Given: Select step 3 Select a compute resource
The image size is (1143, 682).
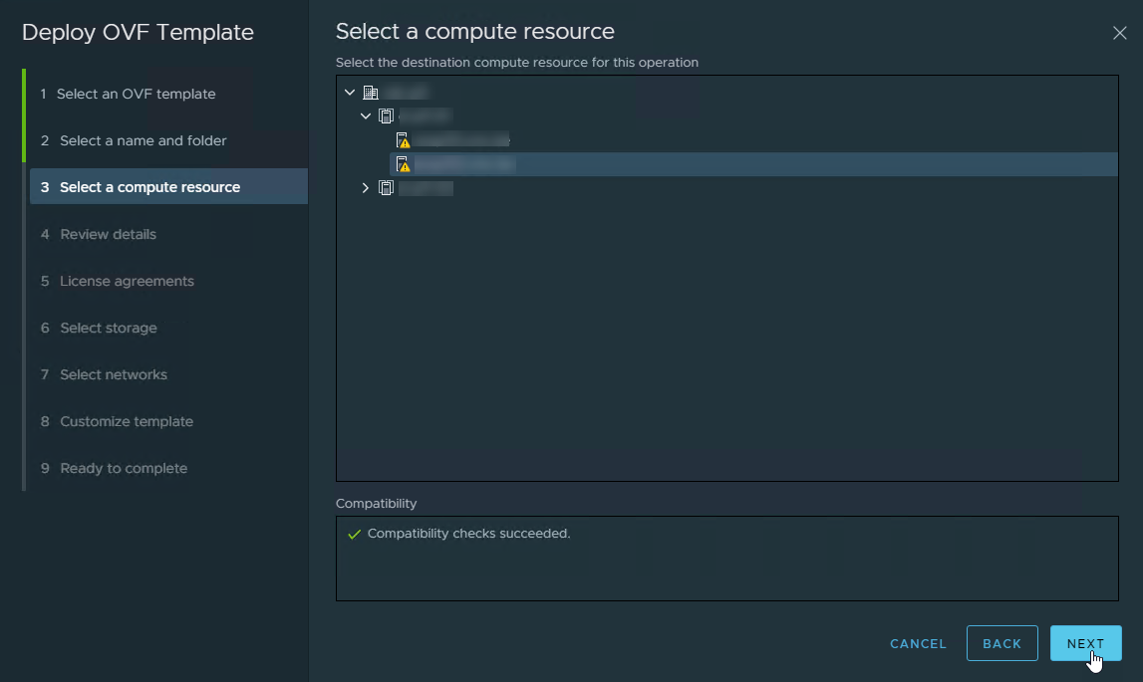Looking at the screenshot, I should [x=149, y=187].
